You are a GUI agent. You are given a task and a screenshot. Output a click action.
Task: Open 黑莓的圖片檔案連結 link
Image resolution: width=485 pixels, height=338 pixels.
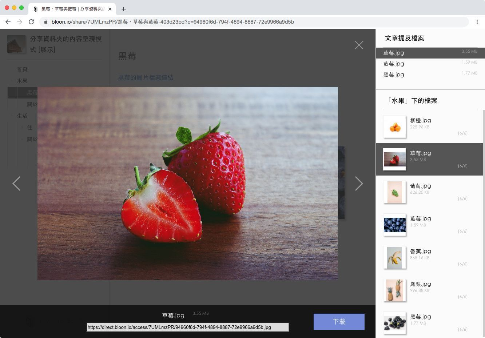click(146, 77)
